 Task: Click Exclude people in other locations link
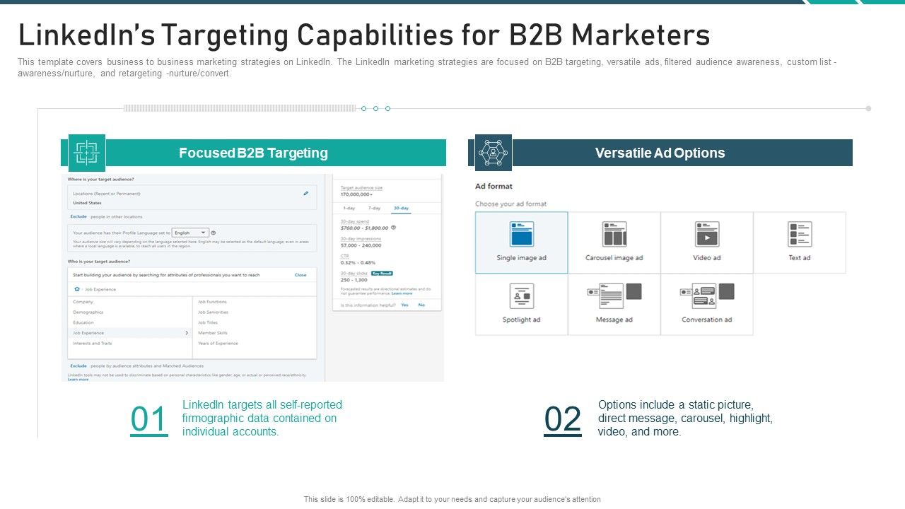tap(78, 216)
